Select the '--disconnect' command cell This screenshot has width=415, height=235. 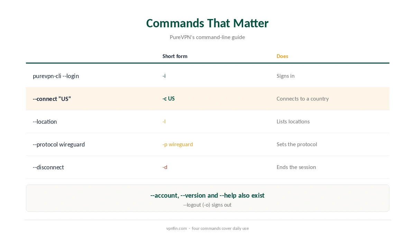[x=48, y=167]
